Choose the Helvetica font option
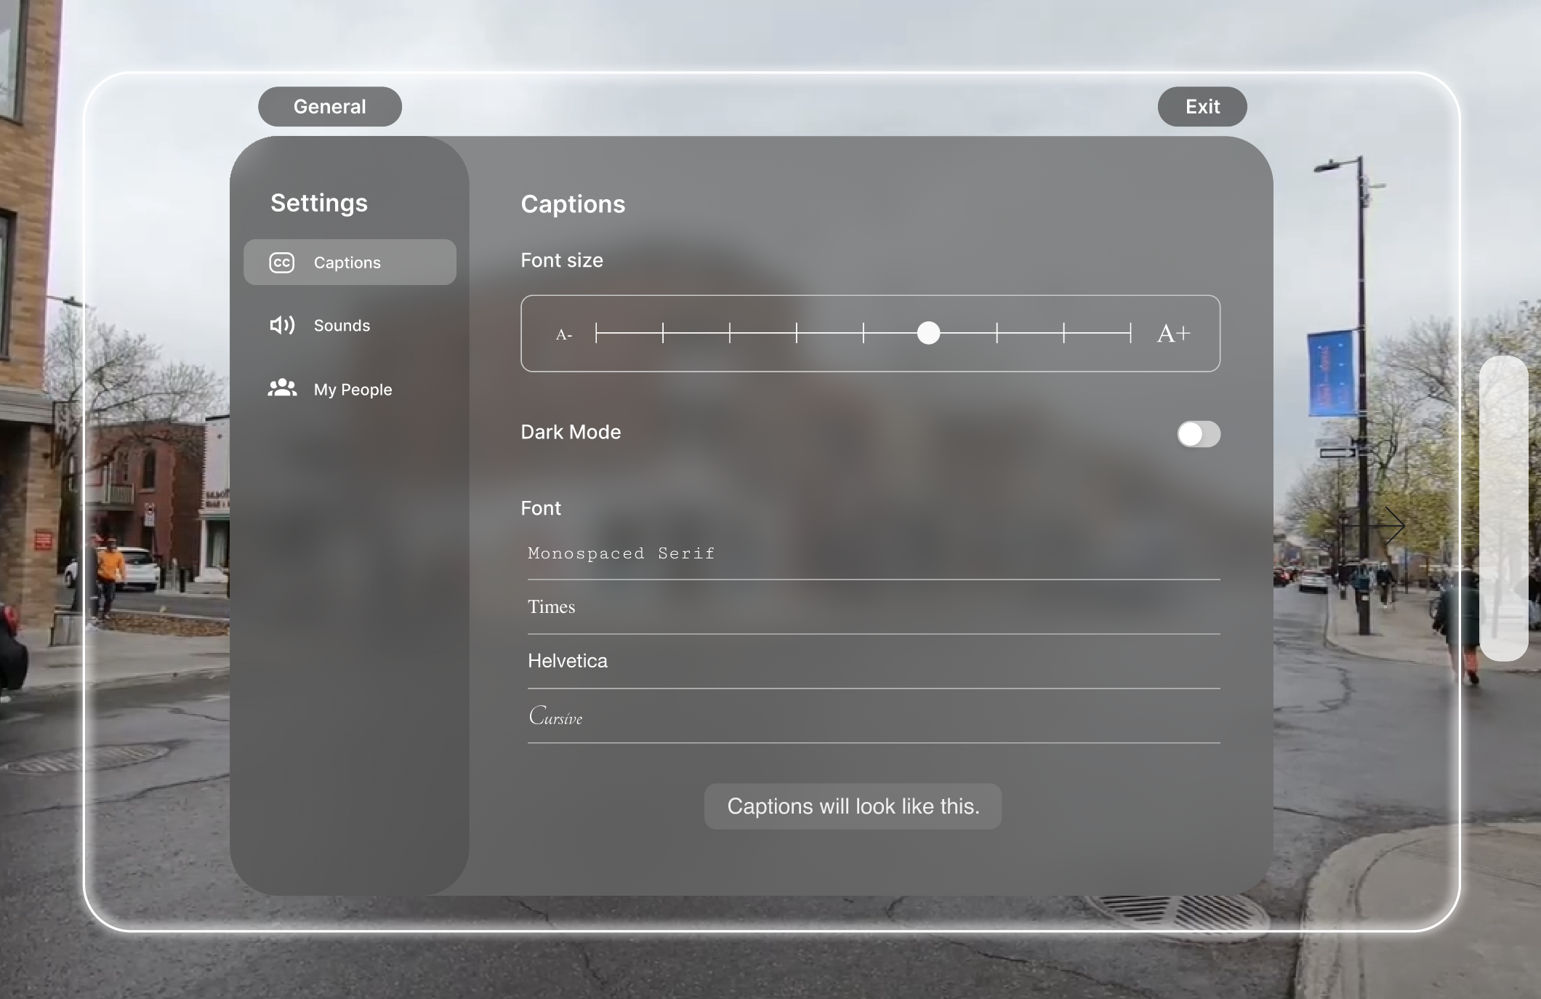The height and width of the screenshot is (999, 1541). pyautogui.click(x=568, y=661)
